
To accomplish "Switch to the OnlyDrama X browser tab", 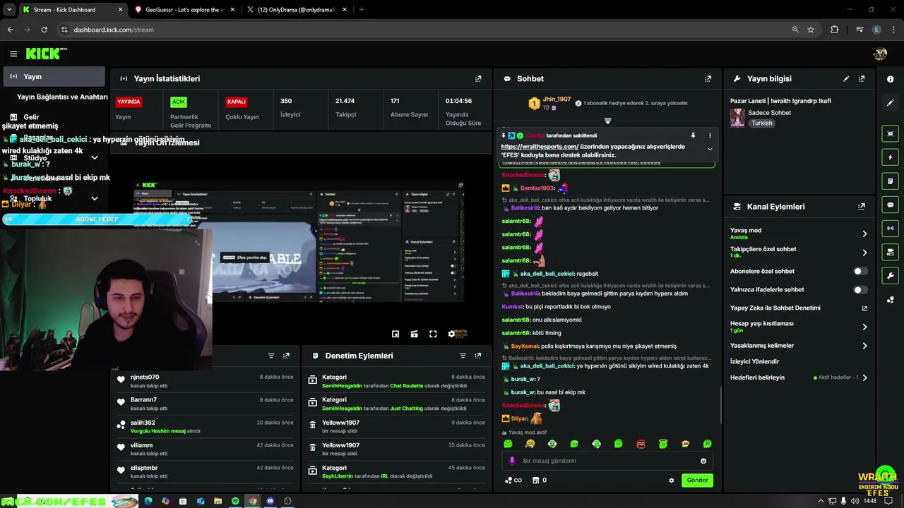I will (297, 10).
